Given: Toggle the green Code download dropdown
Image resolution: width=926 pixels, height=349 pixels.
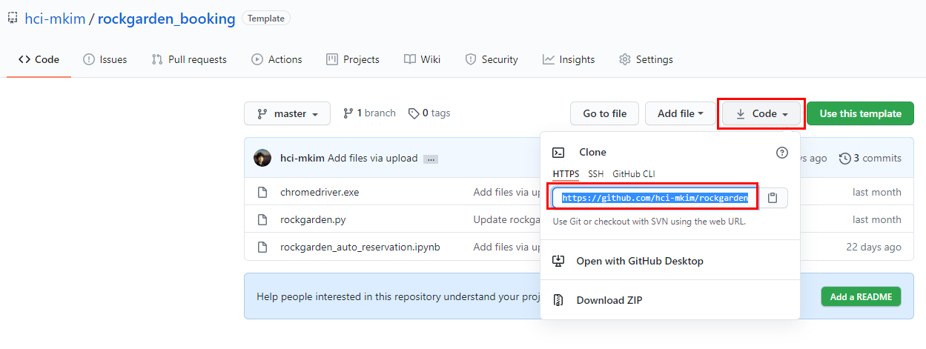Looking at the screenshot, I should coord(761,113).
